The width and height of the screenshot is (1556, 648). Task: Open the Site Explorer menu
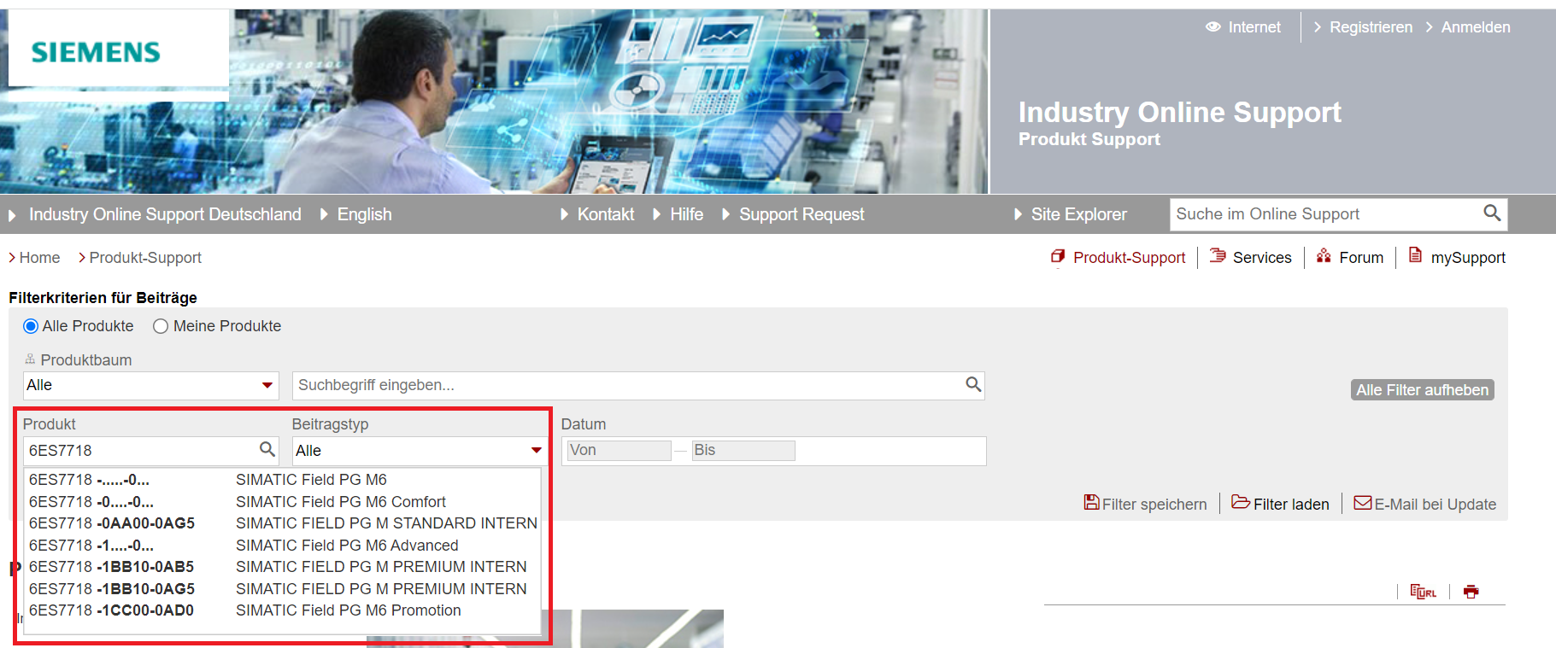click(x=1078, y=214)
